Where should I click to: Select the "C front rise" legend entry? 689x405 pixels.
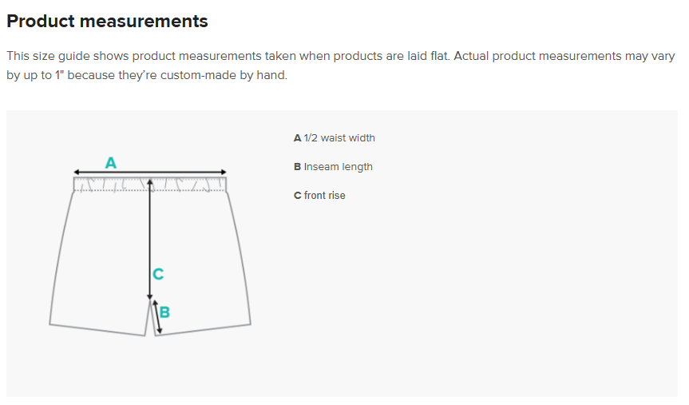click(x=319, y=196)
